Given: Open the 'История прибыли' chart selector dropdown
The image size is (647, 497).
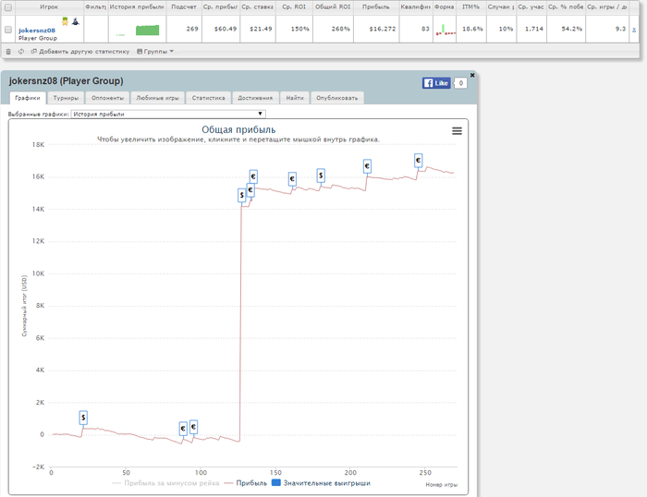Looking at the screenshot, I should pyautogui.click(x=168, y=115).
